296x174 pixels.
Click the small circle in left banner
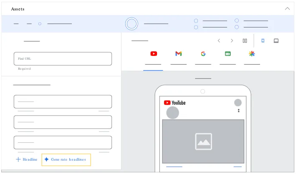(40, 24)
